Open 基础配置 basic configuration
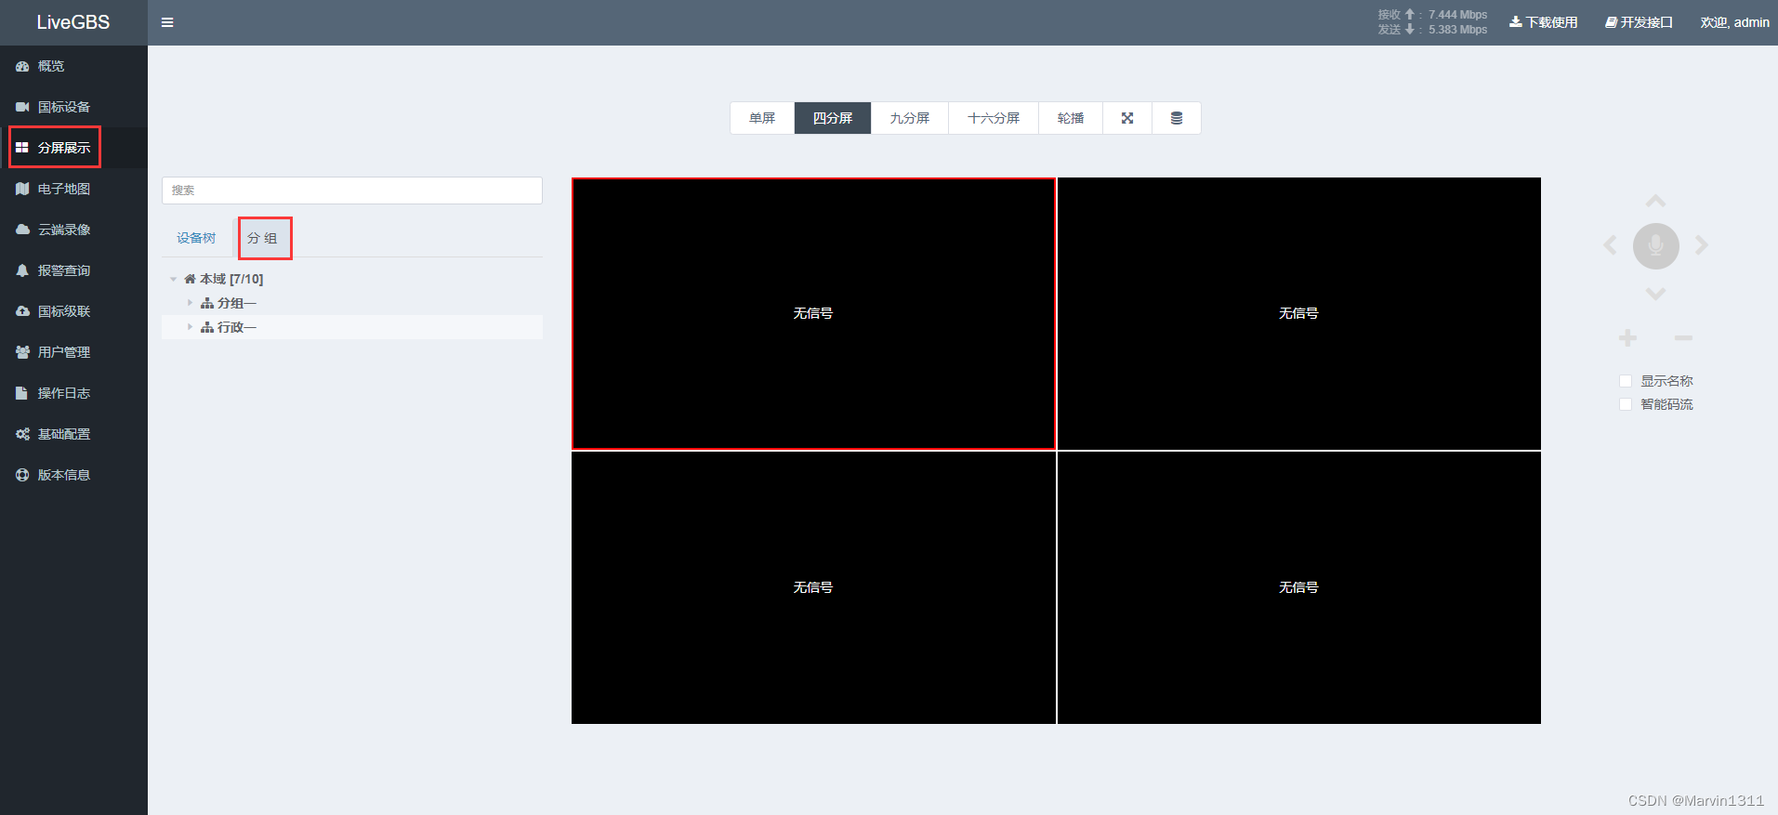1778x815 pixels. (73, 434)
